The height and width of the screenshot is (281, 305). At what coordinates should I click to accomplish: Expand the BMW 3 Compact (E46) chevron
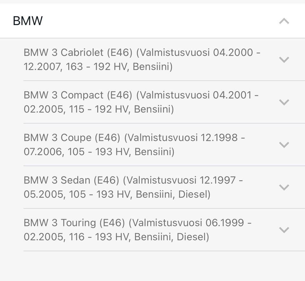[x=284, y=102]
